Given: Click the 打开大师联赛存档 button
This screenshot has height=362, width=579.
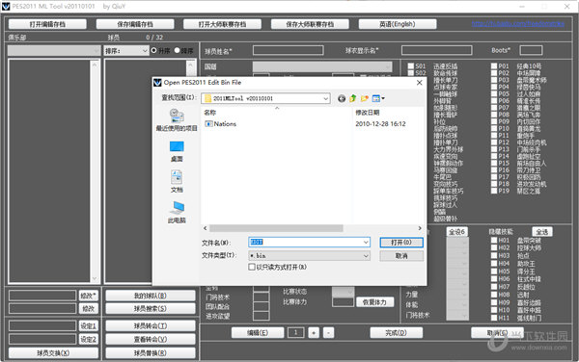Looking at the screenshot, I should 222,24.
